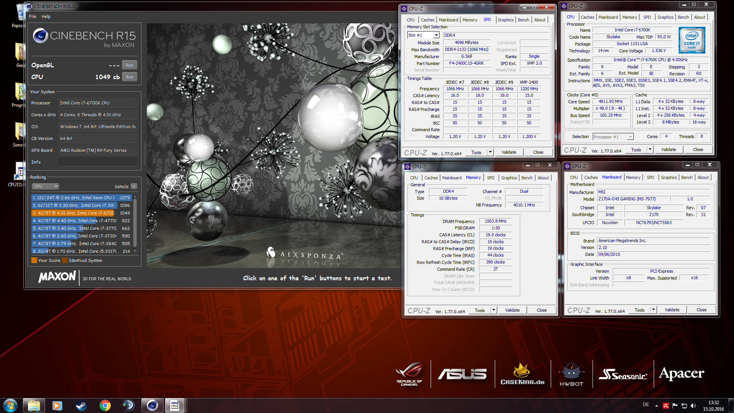Image resolution: width=734 pixels, height=413 pixels.
Task: Select the 'Sons' desktop folder icon
Action: [x=18, y=134]
